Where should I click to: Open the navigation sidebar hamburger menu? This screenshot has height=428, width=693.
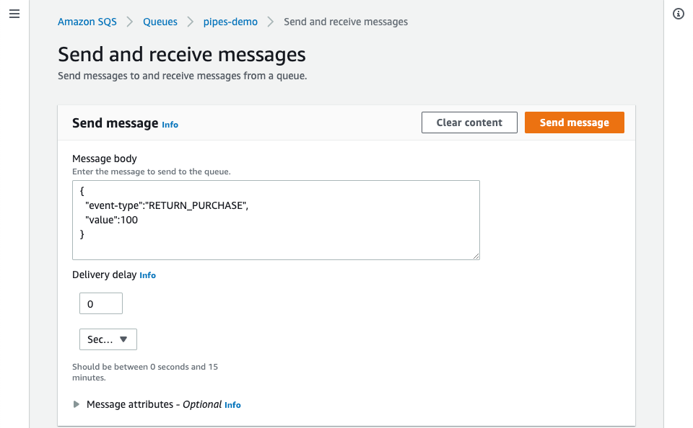click(x=14, y=14)
